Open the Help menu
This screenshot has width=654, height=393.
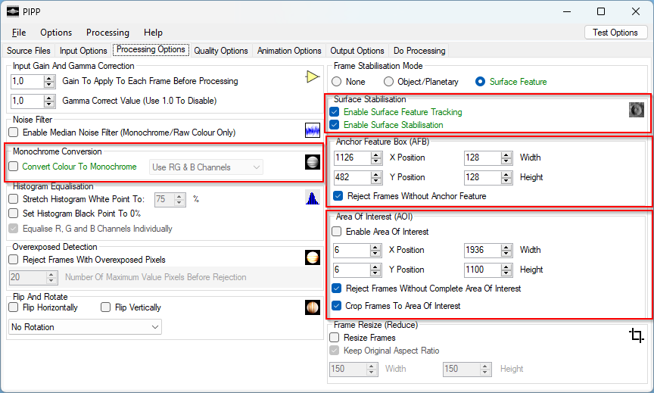point(153,33)
